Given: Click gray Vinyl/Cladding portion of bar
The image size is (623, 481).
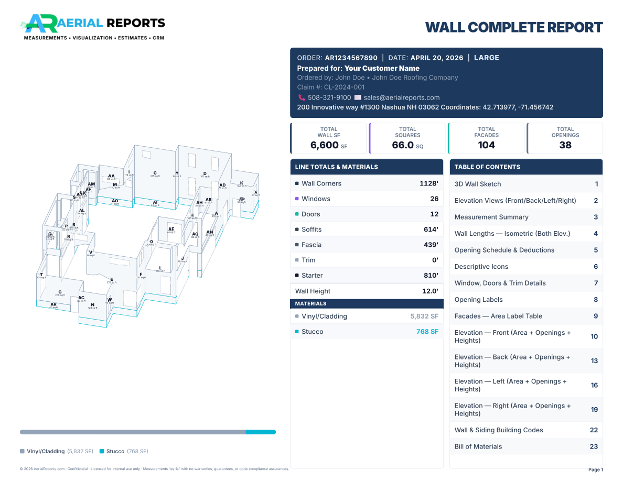Looking at the screenshot, I should click(x=133, y=432).
